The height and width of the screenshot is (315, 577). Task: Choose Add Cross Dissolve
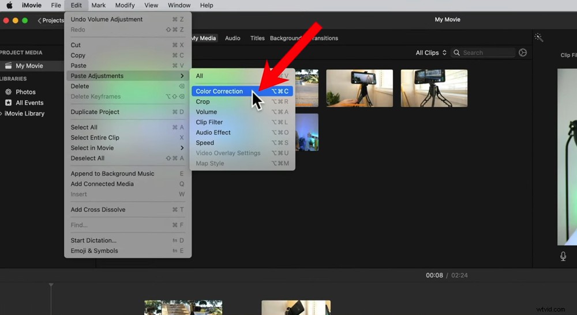tap(128, 209)
